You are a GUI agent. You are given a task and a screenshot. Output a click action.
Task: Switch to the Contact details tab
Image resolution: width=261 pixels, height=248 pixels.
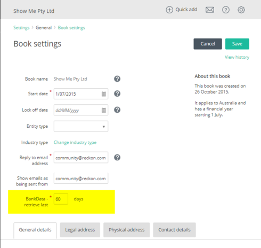point(174,230)
